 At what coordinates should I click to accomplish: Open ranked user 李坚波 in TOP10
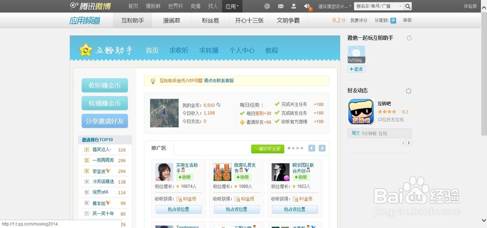(99, 171)
